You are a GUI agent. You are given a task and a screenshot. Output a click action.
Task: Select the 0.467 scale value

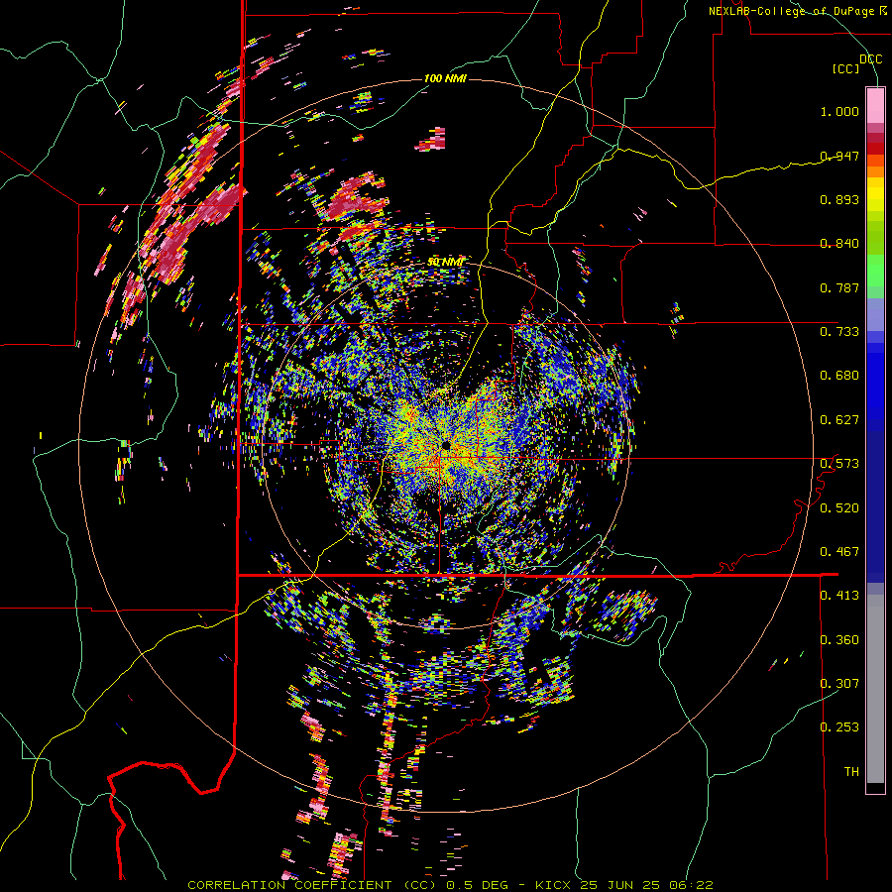(839, 552)
